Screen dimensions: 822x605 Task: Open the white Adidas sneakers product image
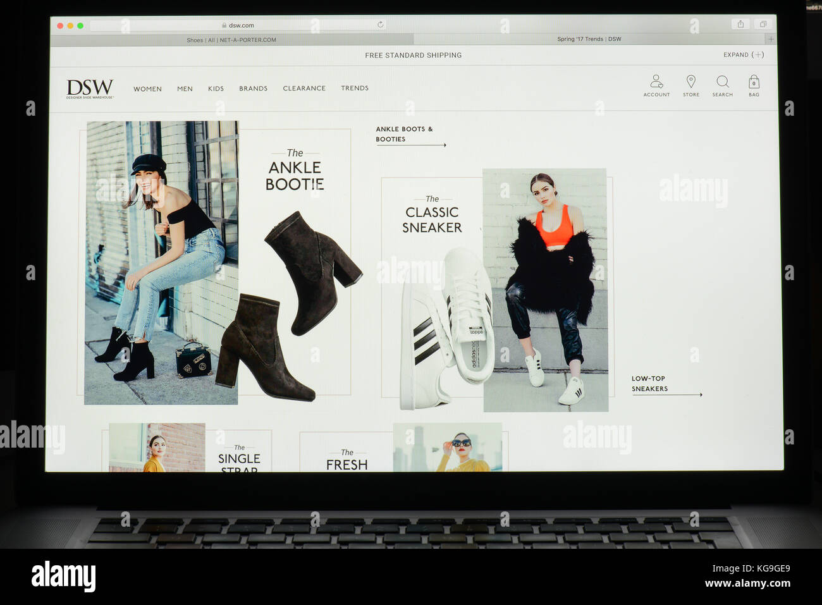pyautogui.click(x=446, y=329)
